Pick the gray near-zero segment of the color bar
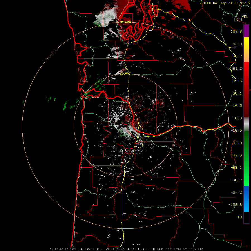Viewport: 251px width, 251px height. 246,124
